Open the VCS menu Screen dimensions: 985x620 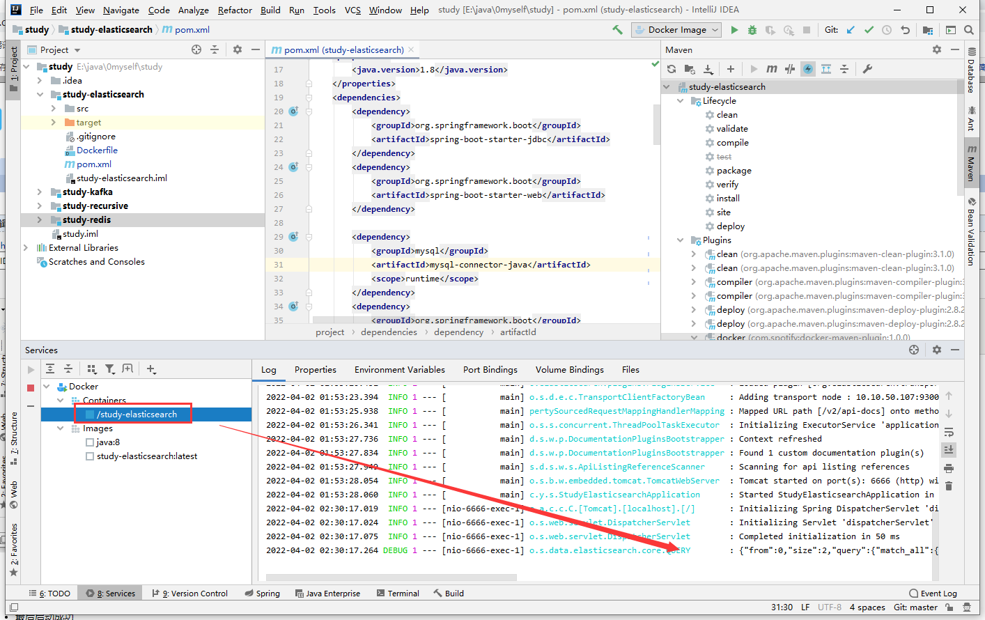pyautogui.click(x=352, y=10)
